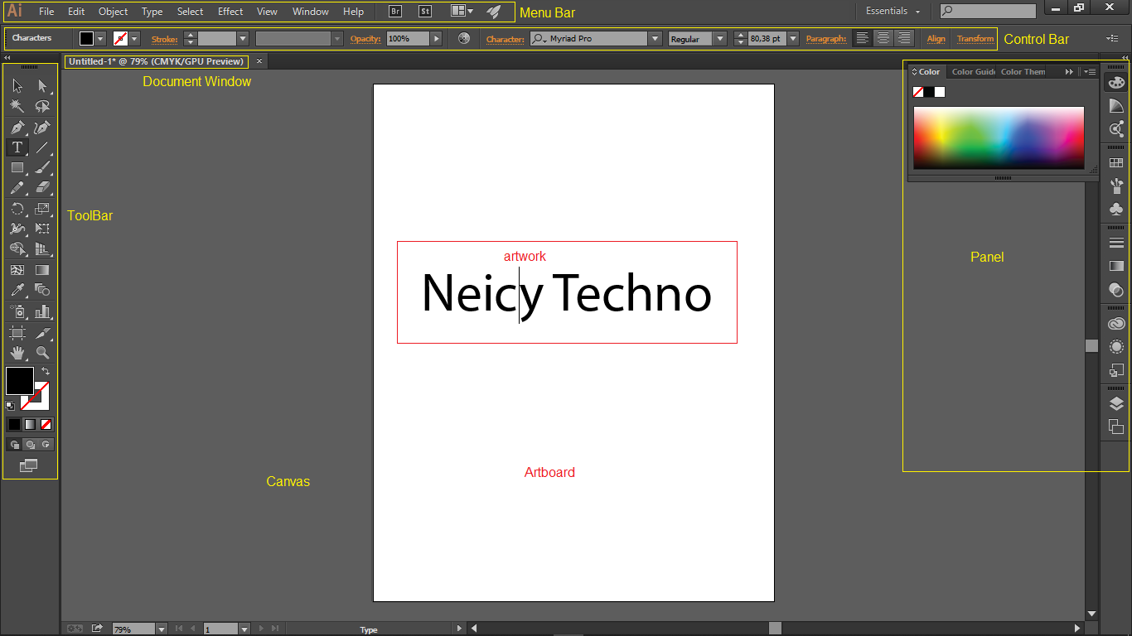Expand the Essentials workspace switcher

pyautogui.click(x=893, y=12)
